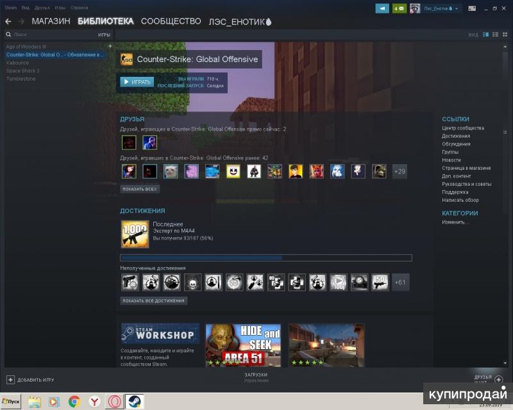This screenshot has height=410, width=513.
Task: View the pistol unearned achievement
Action: click(130, 282)
